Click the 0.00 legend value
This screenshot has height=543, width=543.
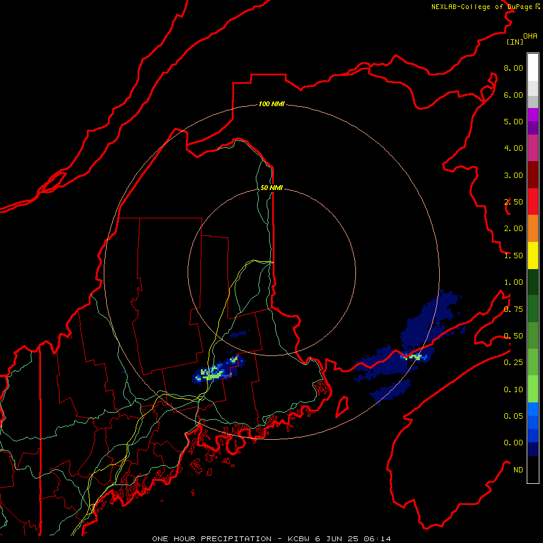coord(513,443)
